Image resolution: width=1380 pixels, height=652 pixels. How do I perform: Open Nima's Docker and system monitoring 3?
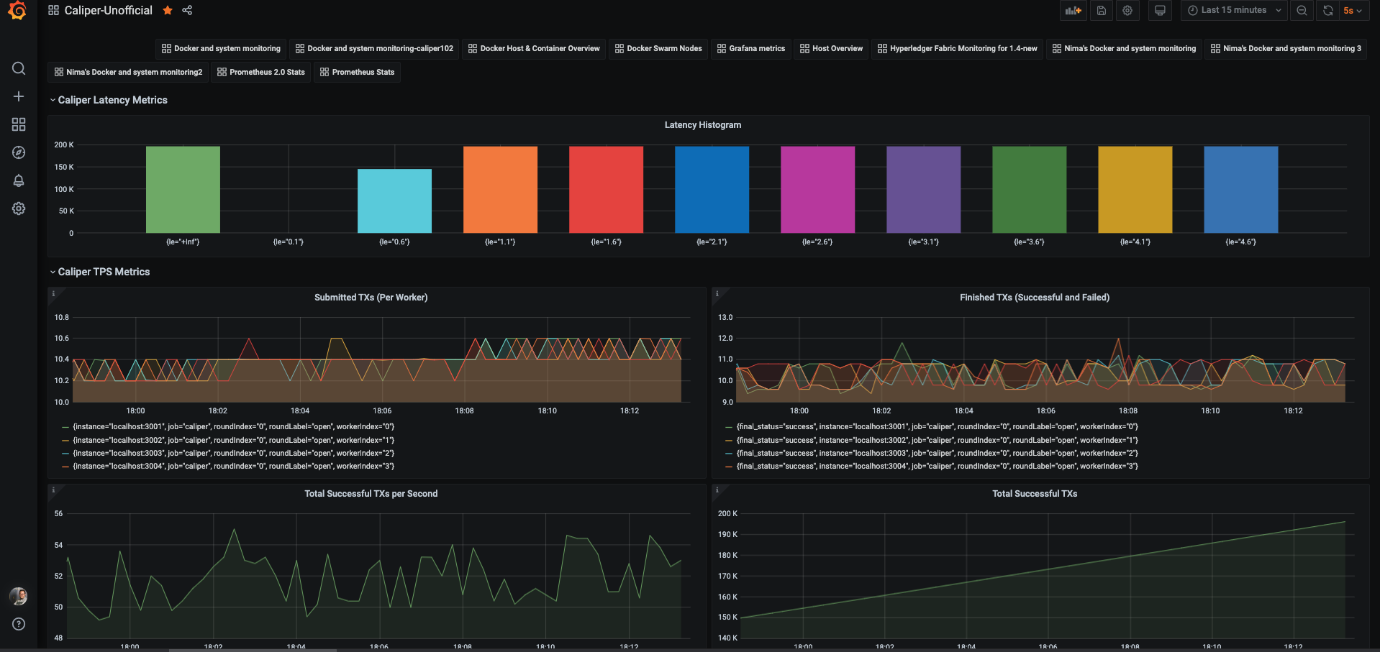pyautogui.click(x=1286, y=48)
